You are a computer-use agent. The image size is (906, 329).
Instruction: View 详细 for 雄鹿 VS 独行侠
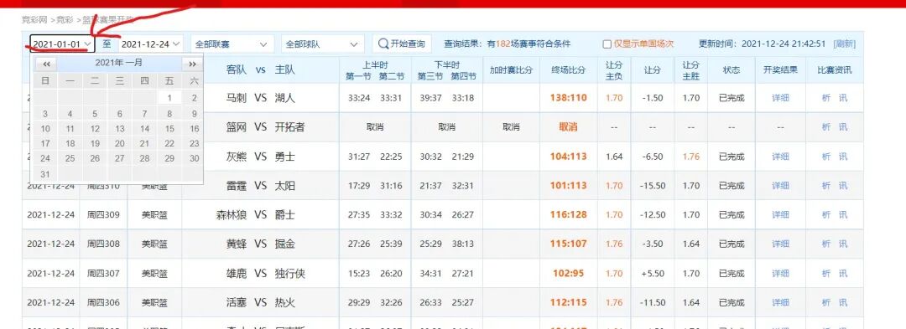point(780,273)
